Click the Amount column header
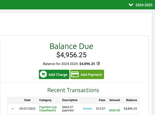This screenshot has height=115, width=155. (115, 100)
